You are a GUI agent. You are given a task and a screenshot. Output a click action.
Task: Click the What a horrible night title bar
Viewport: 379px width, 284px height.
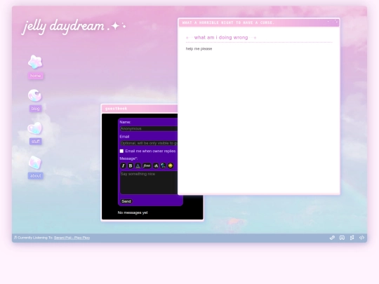259,22
